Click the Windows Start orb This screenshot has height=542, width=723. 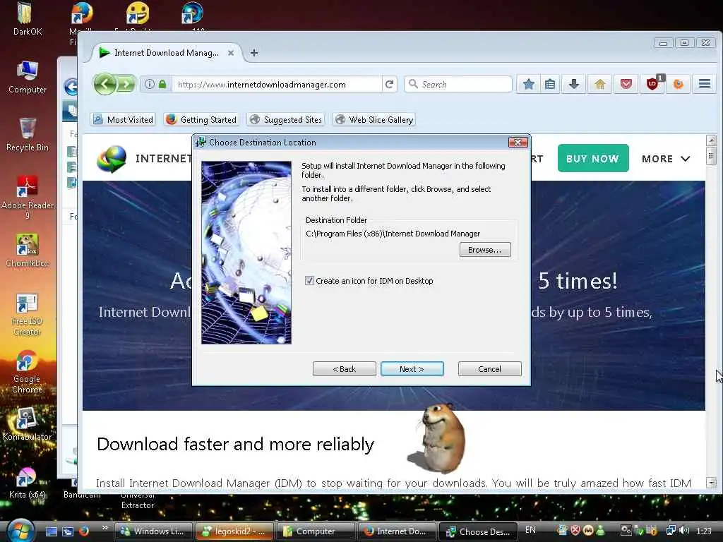pos(20,531)
